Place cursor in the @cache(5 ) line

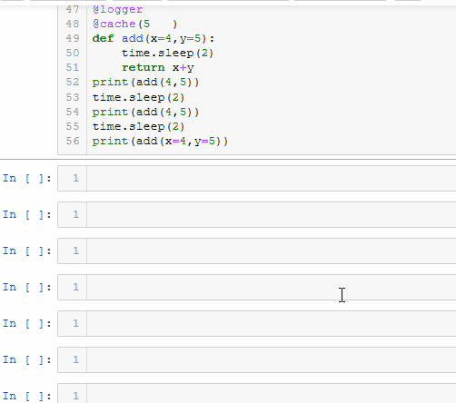click(x=134, y=24)
